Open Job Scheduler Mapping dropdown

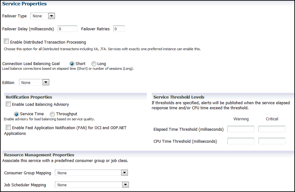click(x=92, y=185)
